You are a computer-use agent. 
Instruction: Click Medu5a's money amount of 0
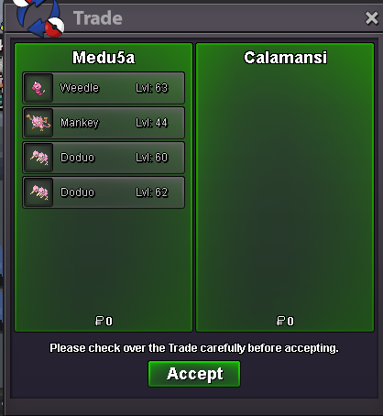pyautogui.click(x=104, y=321)
